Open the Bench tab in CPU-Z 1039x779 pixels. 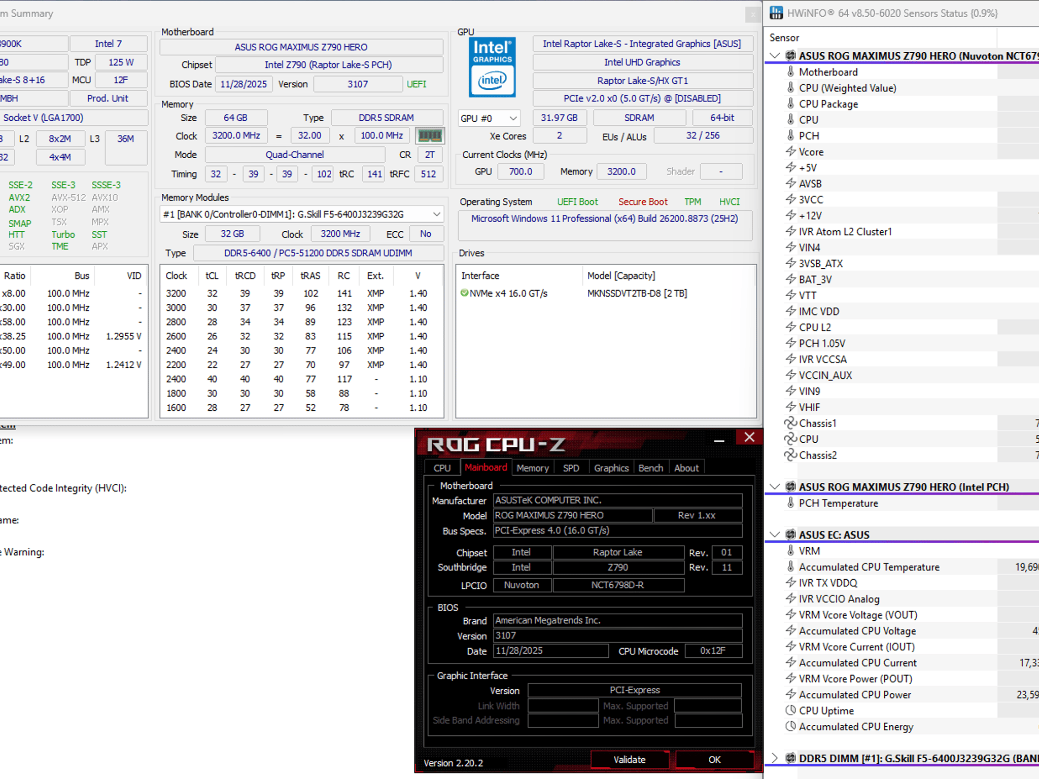point(651,468)
